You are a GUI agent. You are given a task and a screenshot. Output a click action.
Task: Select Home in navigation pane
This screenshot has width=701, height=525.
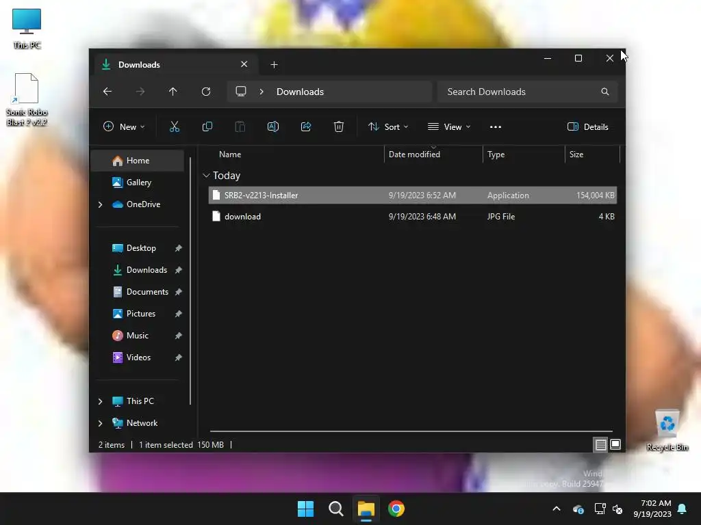[x=137, y=161]
